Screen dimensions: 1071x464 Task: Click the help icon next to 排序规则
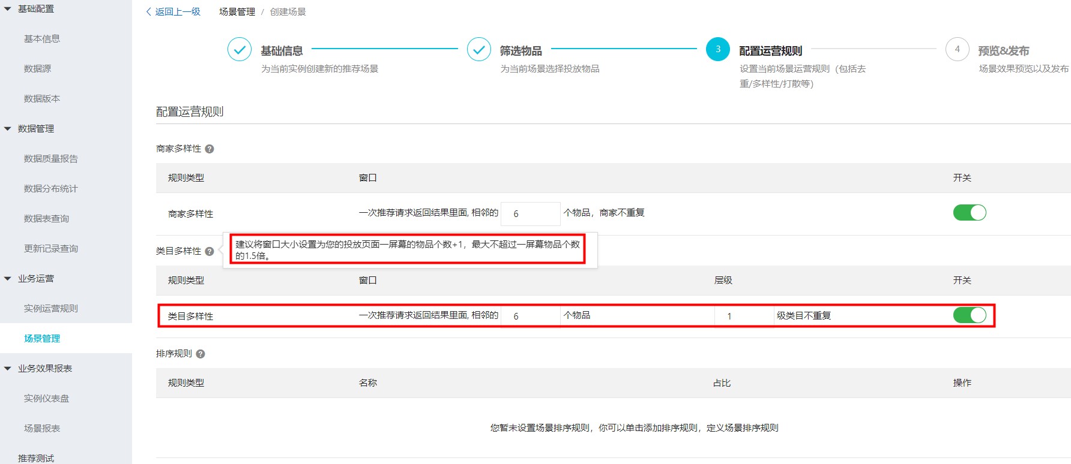(201, 354)
